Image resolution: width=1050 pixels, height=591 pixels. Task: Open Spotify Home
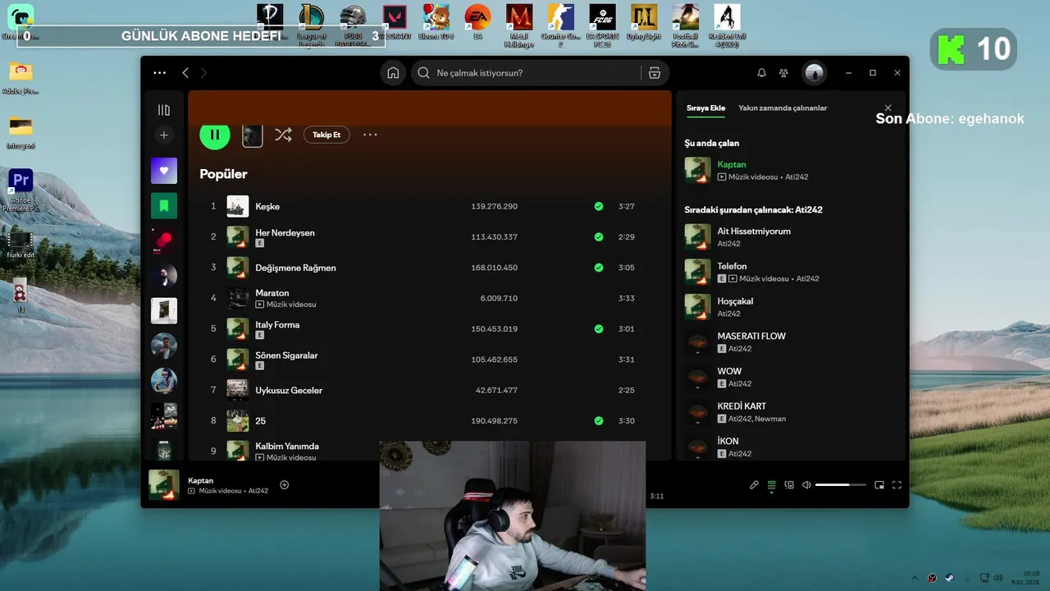(393, 73)
